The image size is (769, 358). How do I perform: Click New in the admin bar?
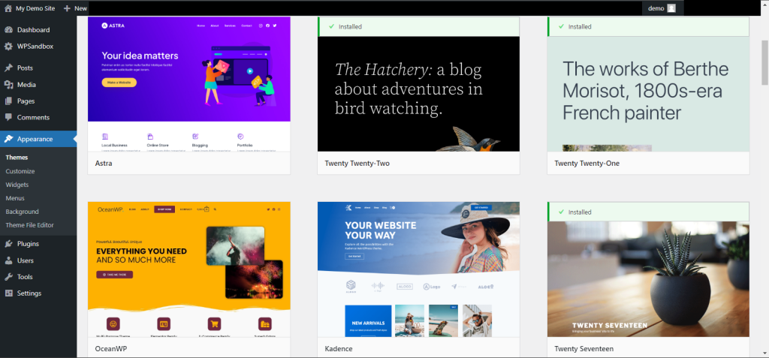coord(80,8)
